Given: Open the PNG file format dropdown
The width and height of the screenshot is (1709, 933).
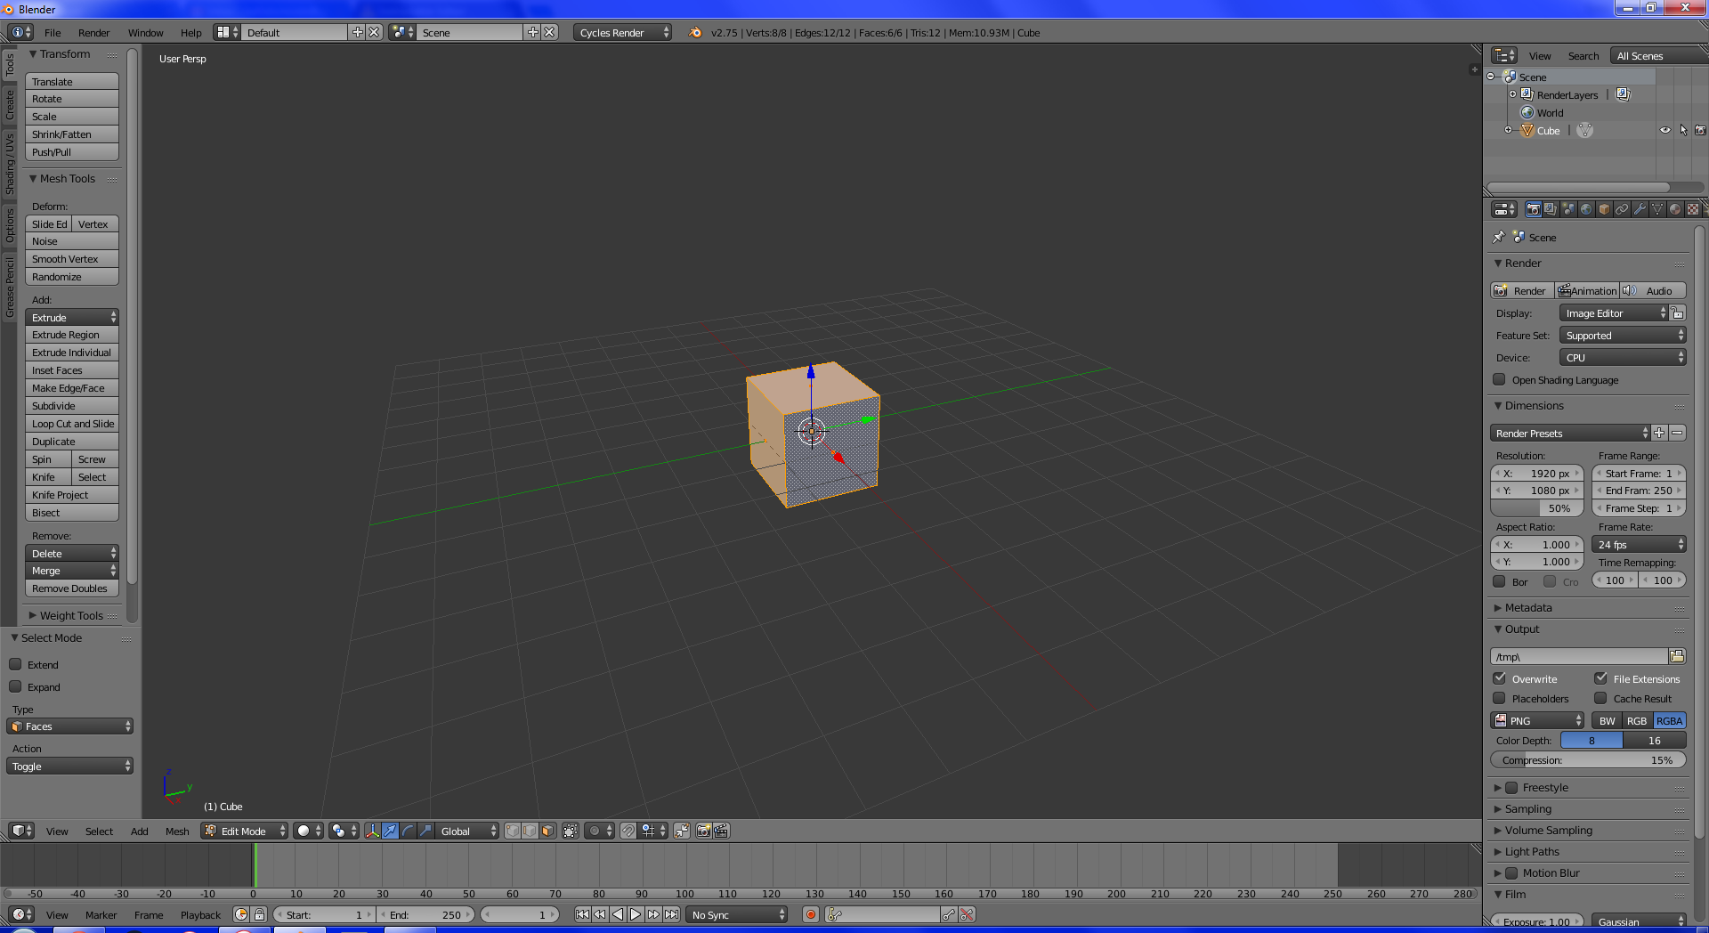Looking at the screenshot, I should 1537,720.
